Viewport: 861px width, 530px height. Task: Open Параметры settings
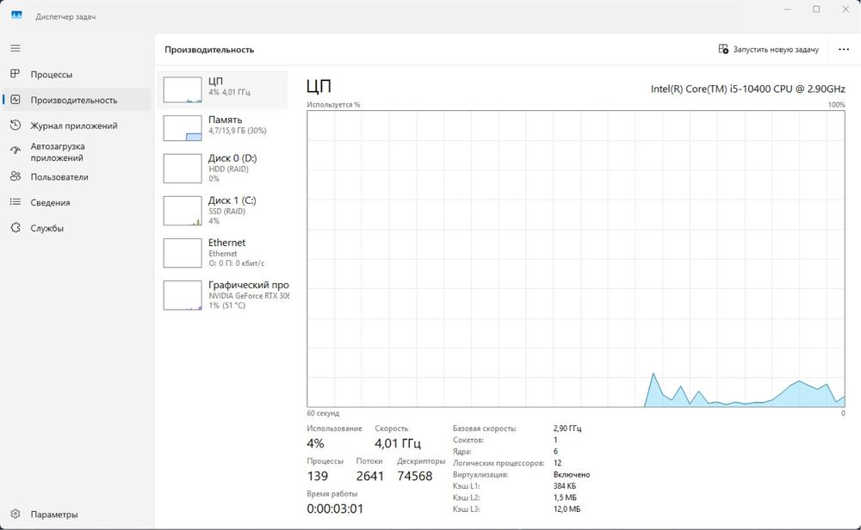pyautogui.click(x=77, y=515)
